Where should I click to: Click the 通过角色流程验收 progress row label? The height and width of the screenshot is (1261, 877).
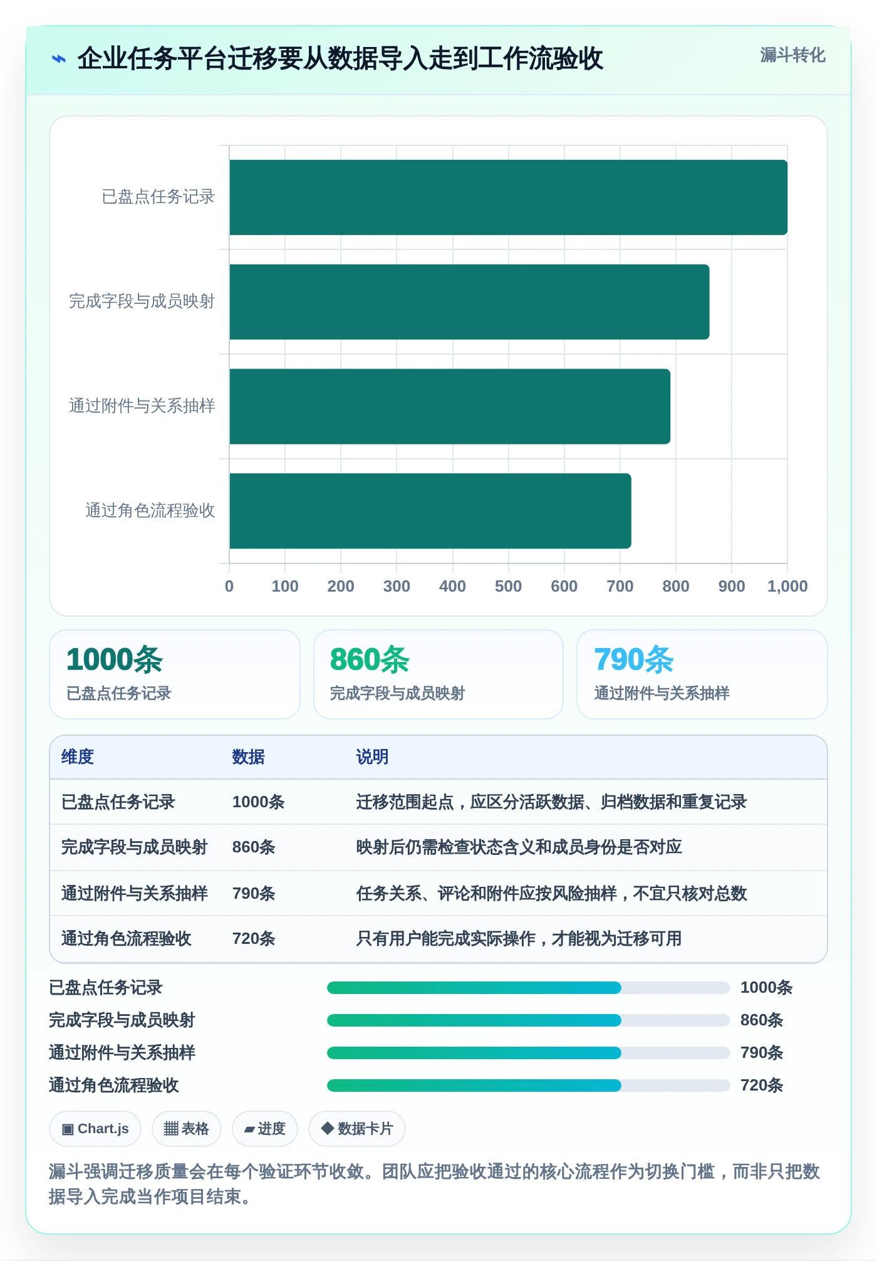(x=114, y=1086)
